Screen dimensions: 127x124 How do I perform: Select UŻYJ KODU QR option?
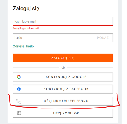click(63, 113)
